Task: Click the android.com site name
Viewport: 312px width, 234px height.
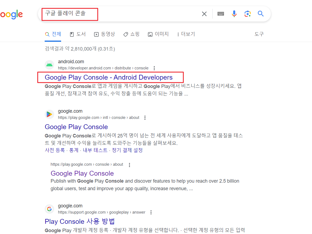Action: pos(71,62)
